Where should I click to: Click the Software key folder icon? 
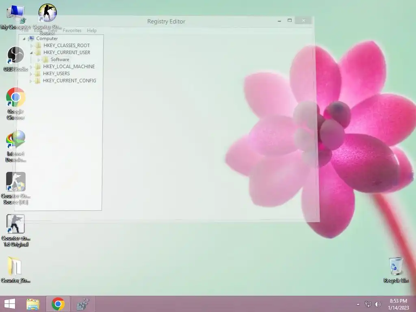pyautogui.click(x=45, y=59)
